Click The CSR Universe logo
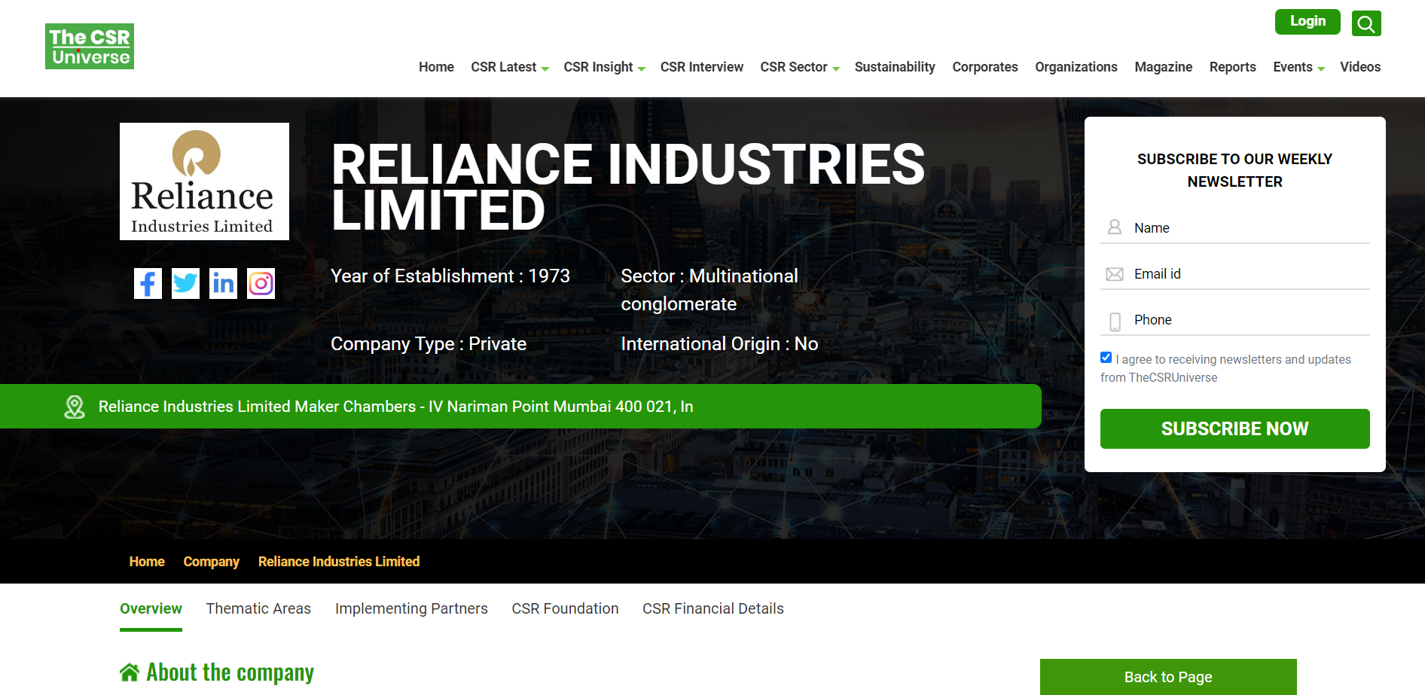 point(90,46)
